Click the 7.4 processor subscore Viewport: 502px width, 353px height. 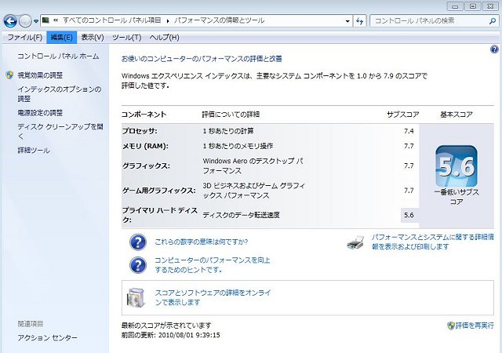tap(409, 131)
